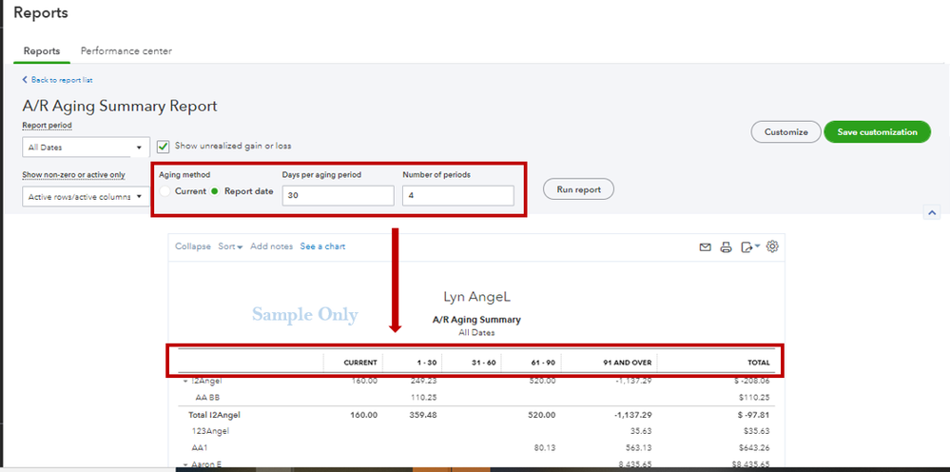Click the 91 AND OVER column header

click(628, 363)
